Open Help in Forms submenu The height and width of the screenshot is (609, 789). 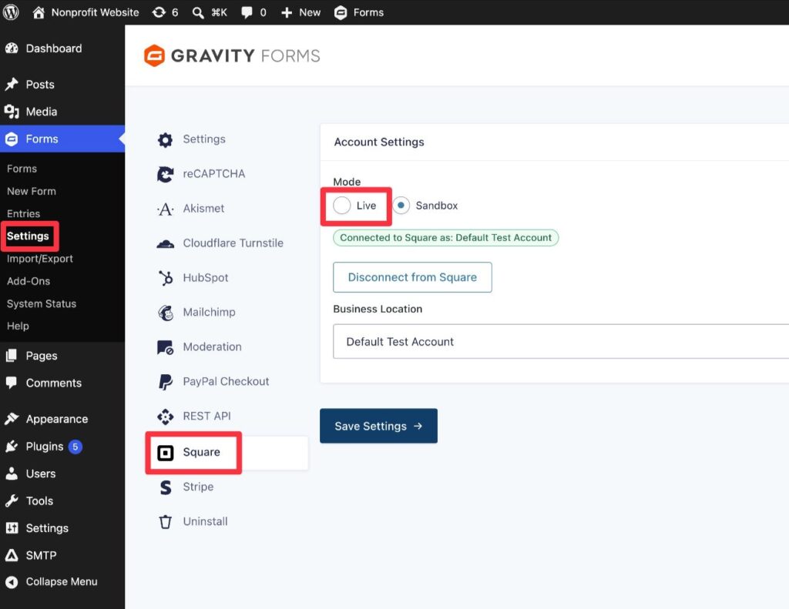18,326
